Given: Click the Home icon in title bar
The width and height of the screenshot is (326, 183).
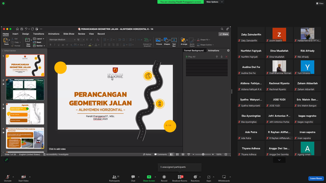Looking at the screenshot, I should [17, 29].
